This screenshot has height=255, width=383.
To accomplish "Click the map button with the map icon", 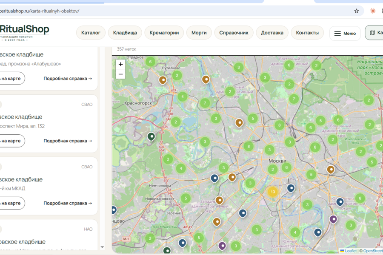I will [x=374, y=33].
